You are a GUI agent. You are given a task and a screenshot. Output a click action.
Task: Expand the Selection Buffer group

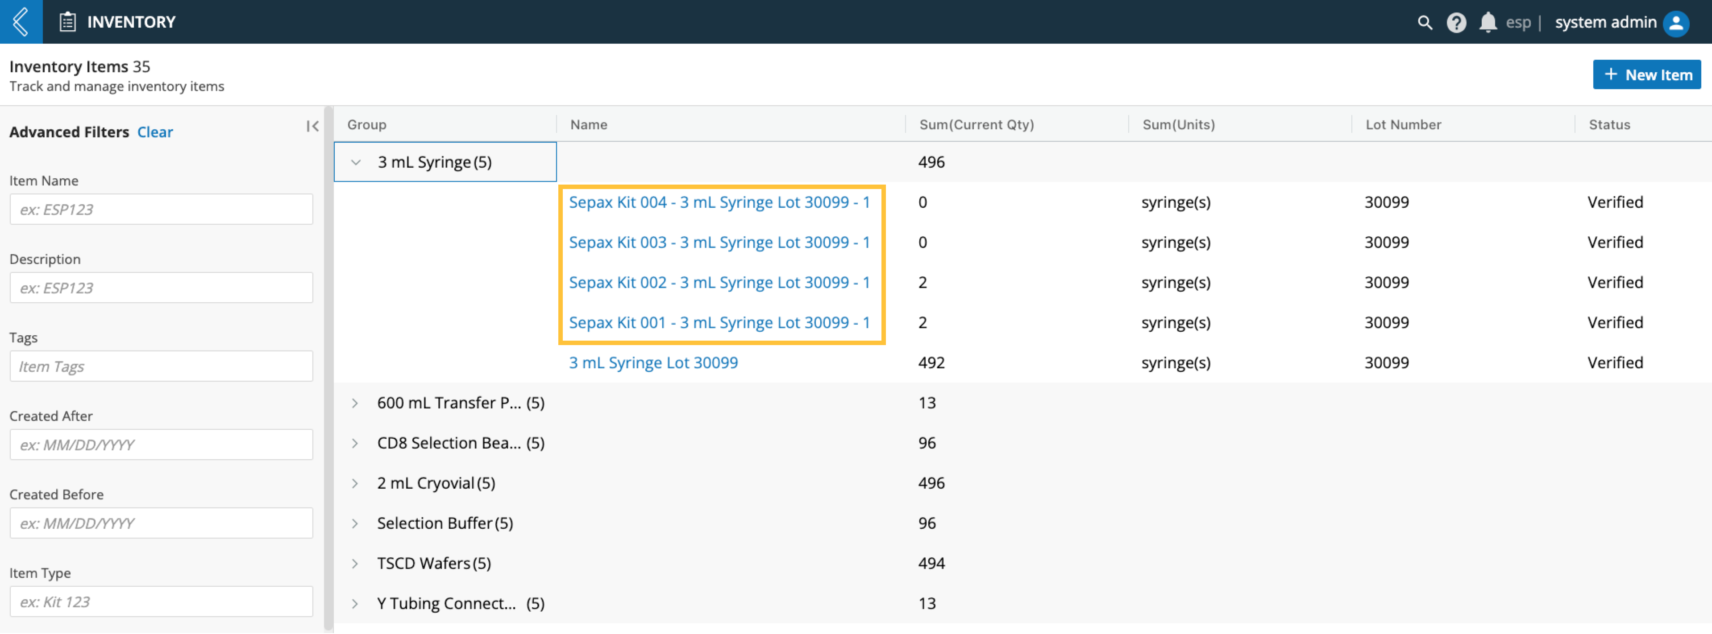pyautogui.click(x=355, y=523)
